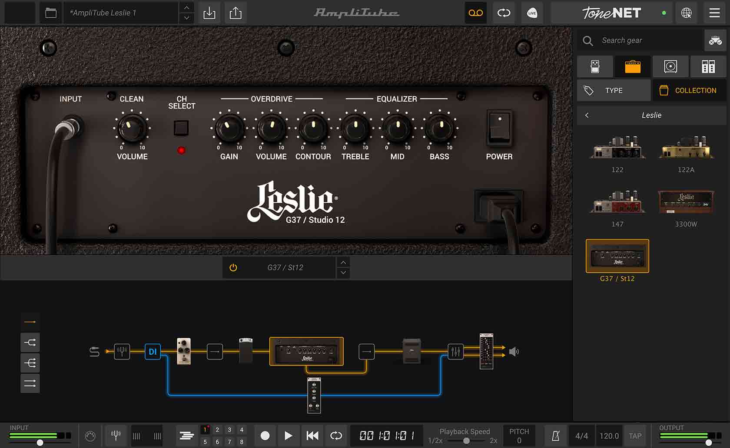Toggle loop playback in transport
The height and width of the screenshot is (448, 730).
336,435
